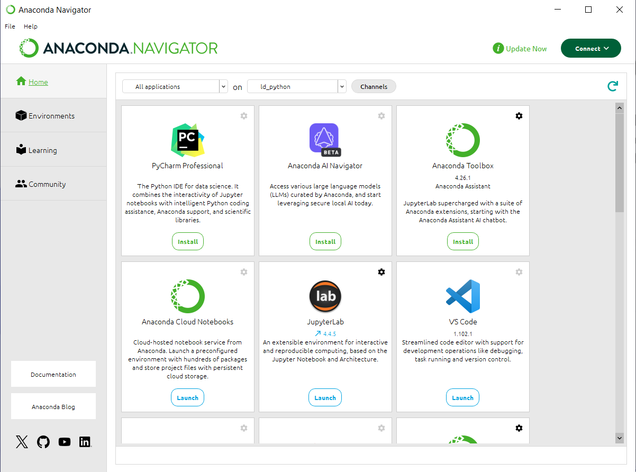Open the Help menu

[x=31, y=26]
